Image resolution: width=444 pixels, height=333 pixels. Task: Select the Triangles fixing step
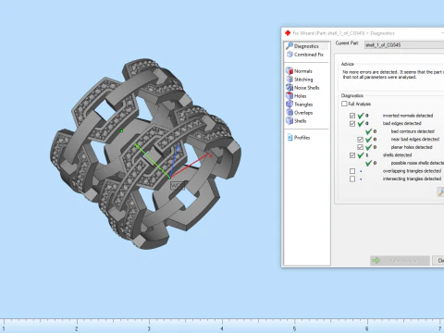(299, 105)
